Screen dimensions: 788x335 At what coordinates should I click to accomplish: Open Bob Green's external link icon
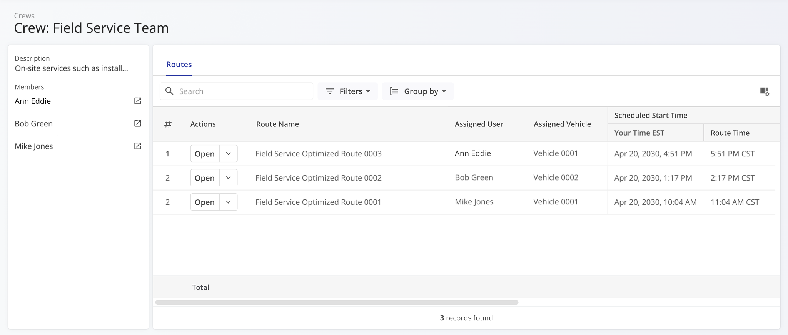point(137,123)
